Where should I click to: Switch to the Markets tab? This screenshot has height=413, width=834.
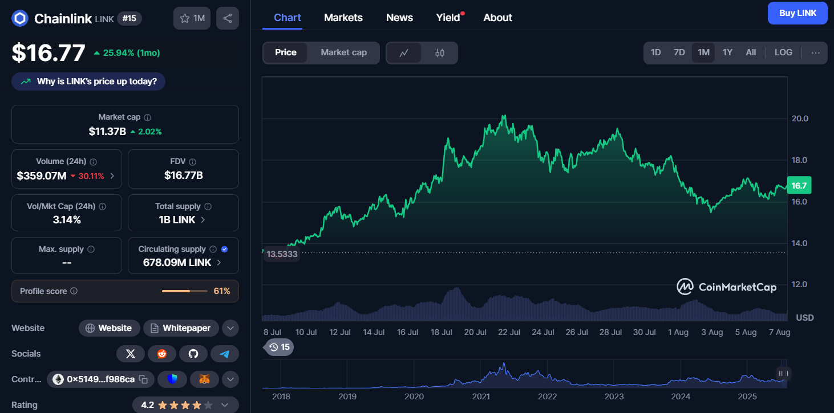coord(343,18)
